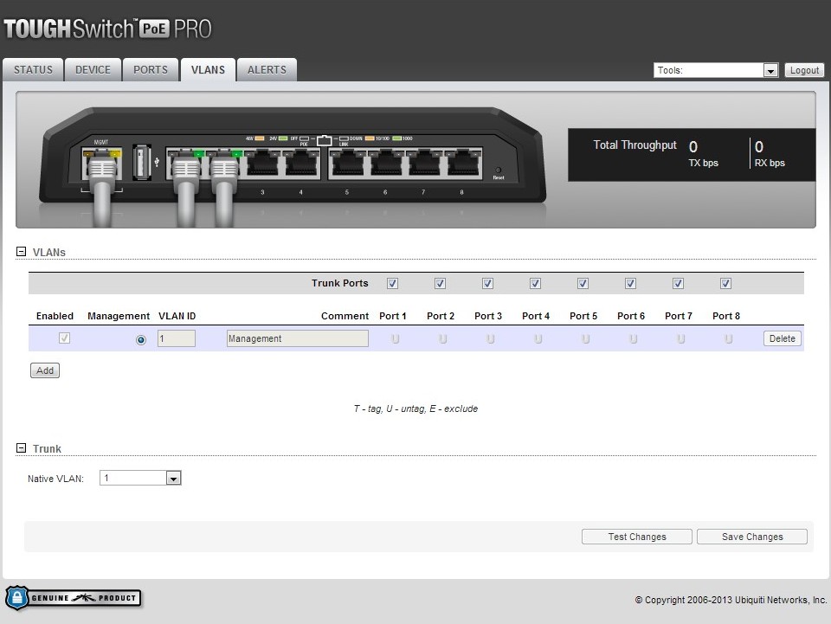The width and height of the screenshot is (831, 624).
Task: Toggle Trunk Ports checkbox for Port 5
Action: pyautogui.click(x=583, y=283)
